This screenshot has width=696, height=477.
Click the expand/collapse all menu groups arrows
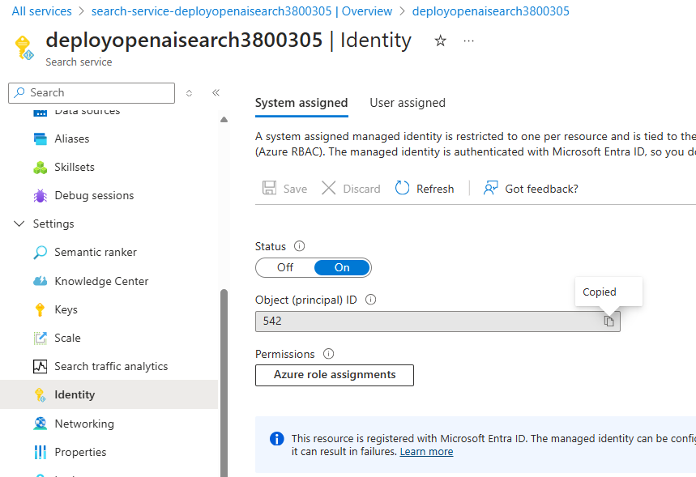(x=189, y=93)
